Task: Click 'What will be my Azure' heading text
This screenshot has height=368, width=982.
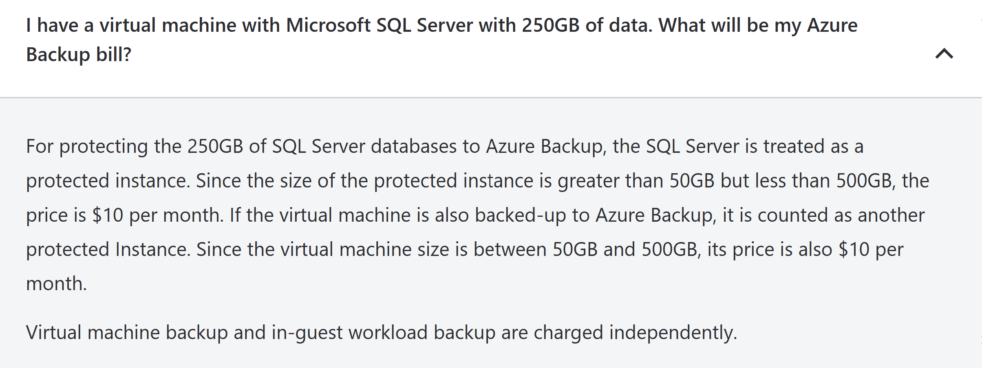Action: [x=758, y=26]
